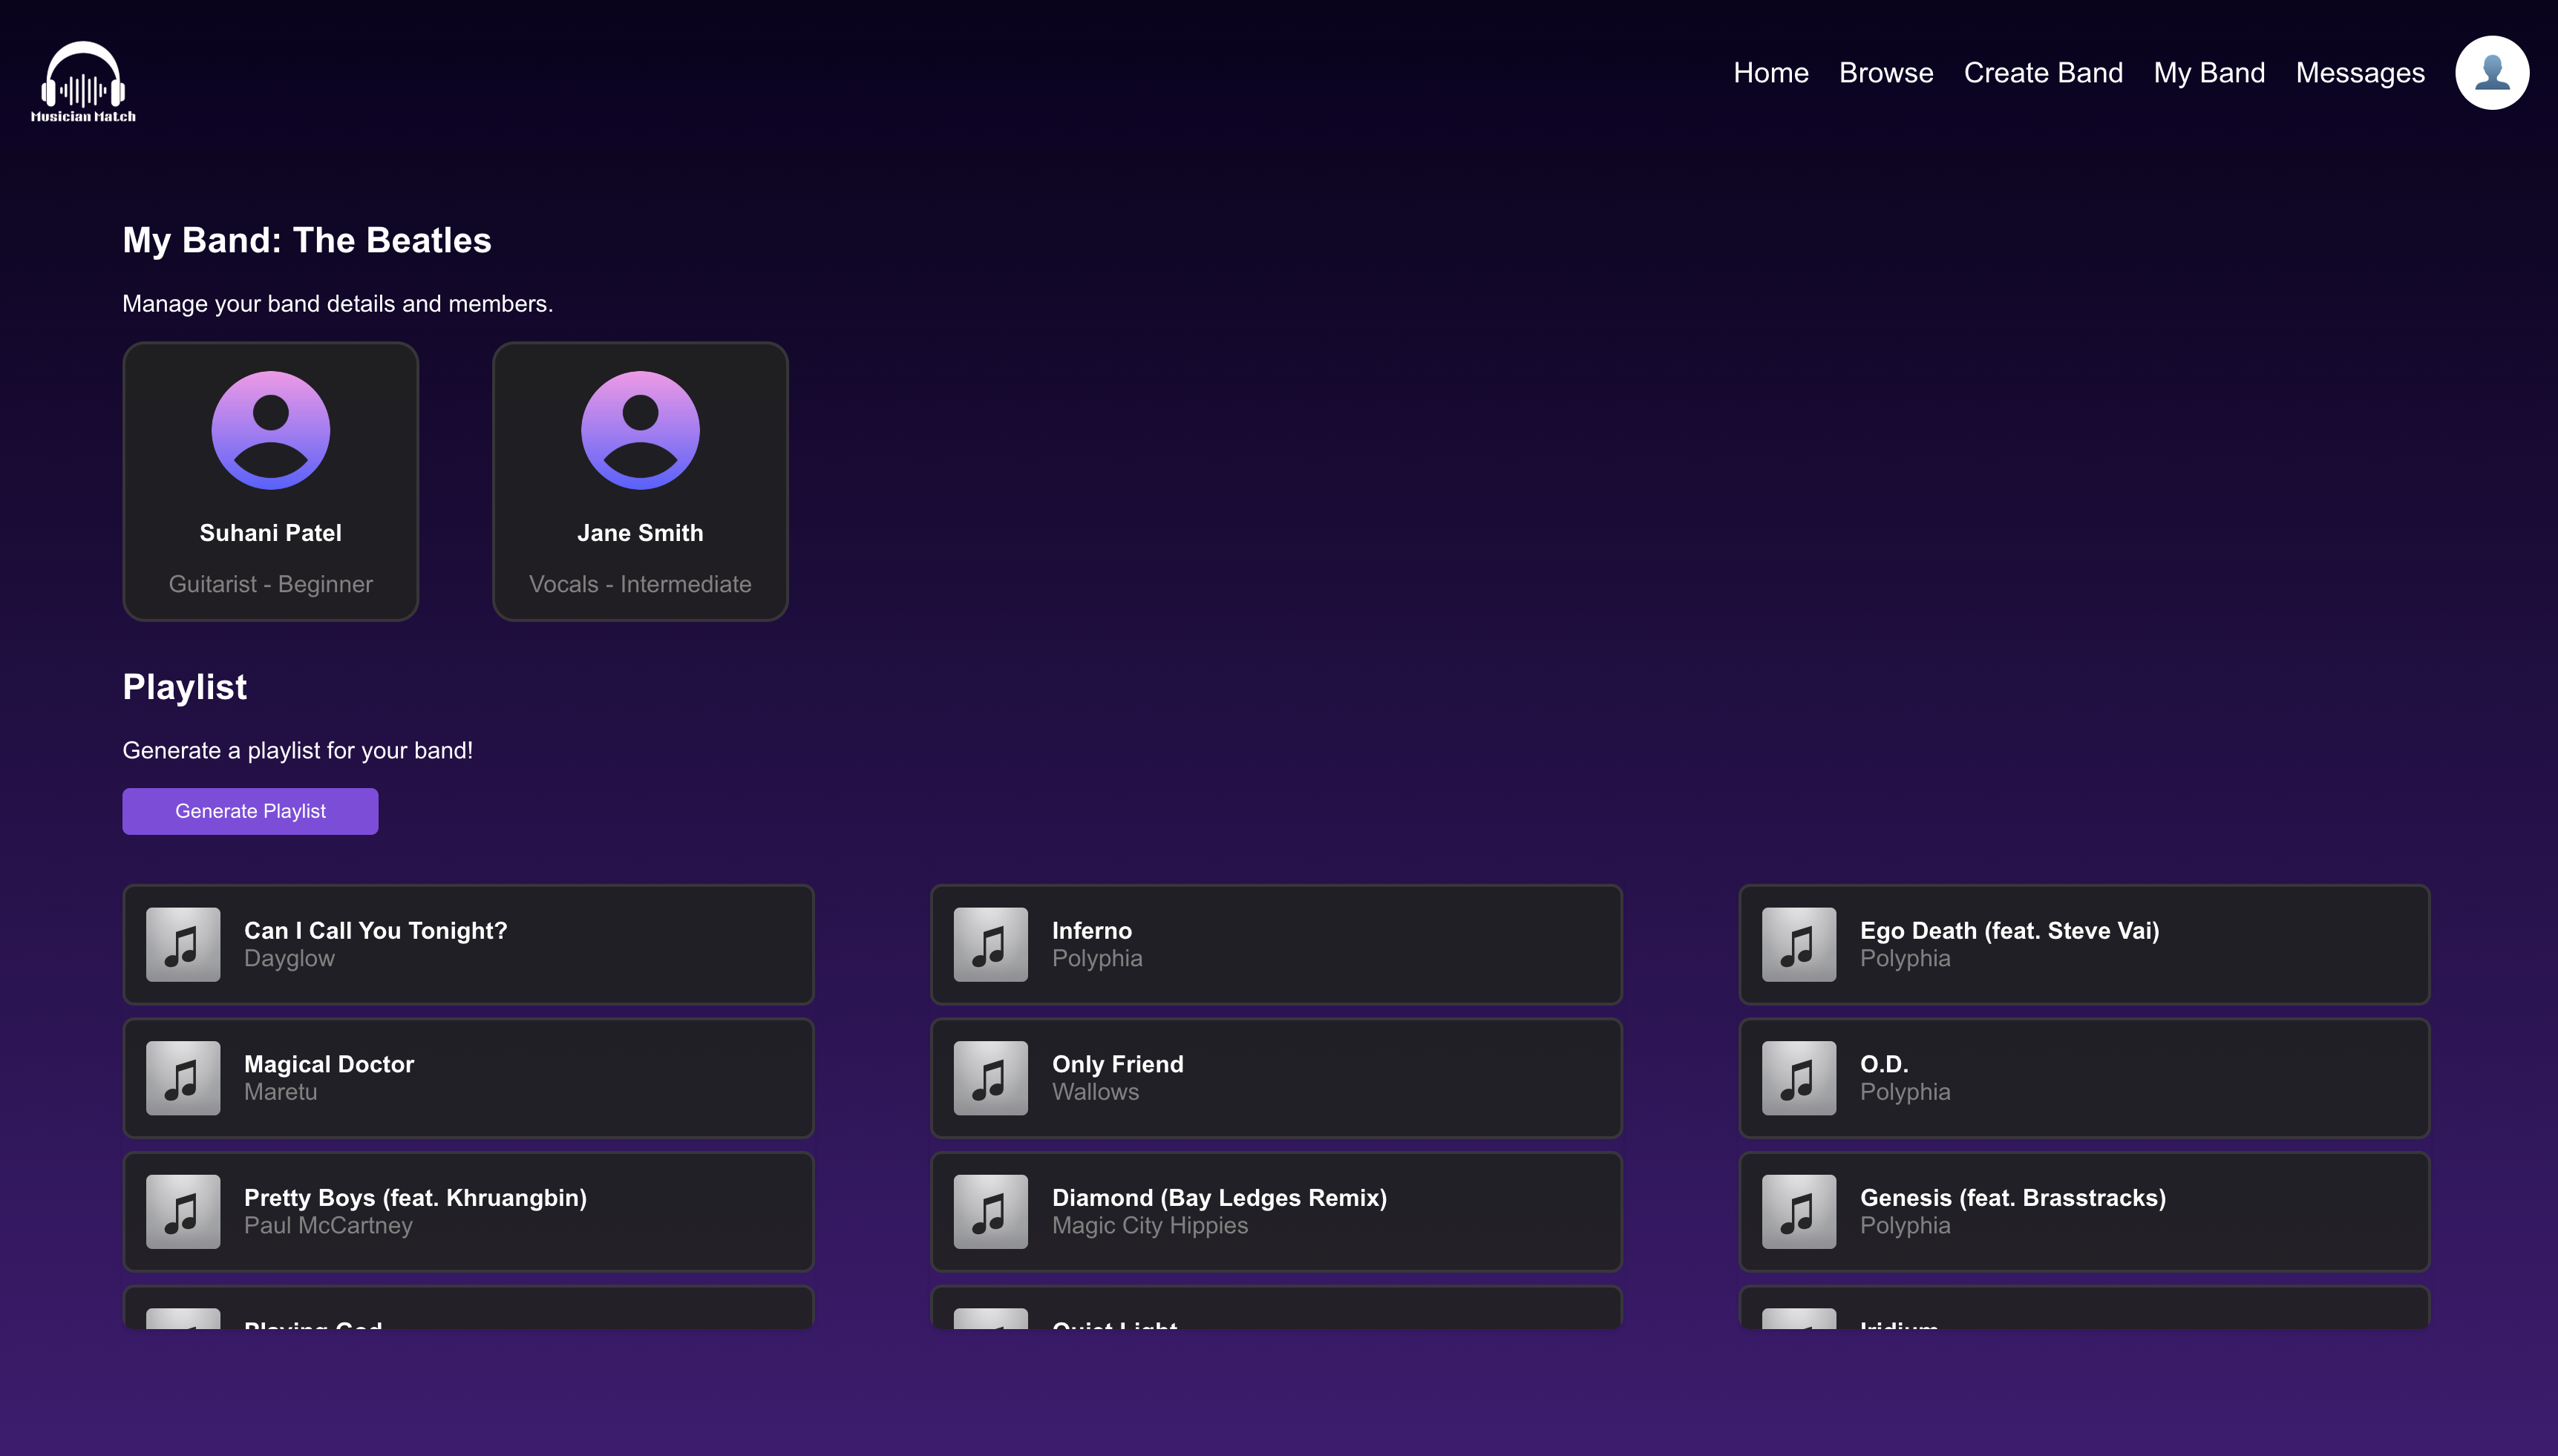
Task: Click music note icon for Only Friend
Action: pyautogui.click(x=990, y=1078)
